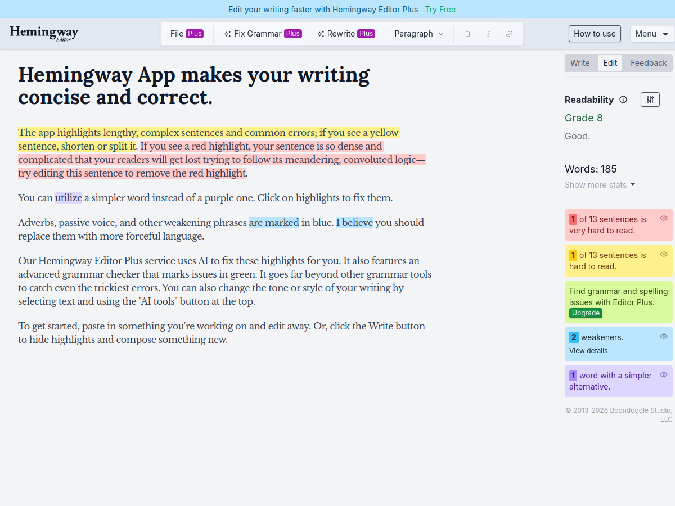This screenshot has width=675, height=506.
Task: Click the yellow highlighted sentence
Action: [x=209, y=139]
